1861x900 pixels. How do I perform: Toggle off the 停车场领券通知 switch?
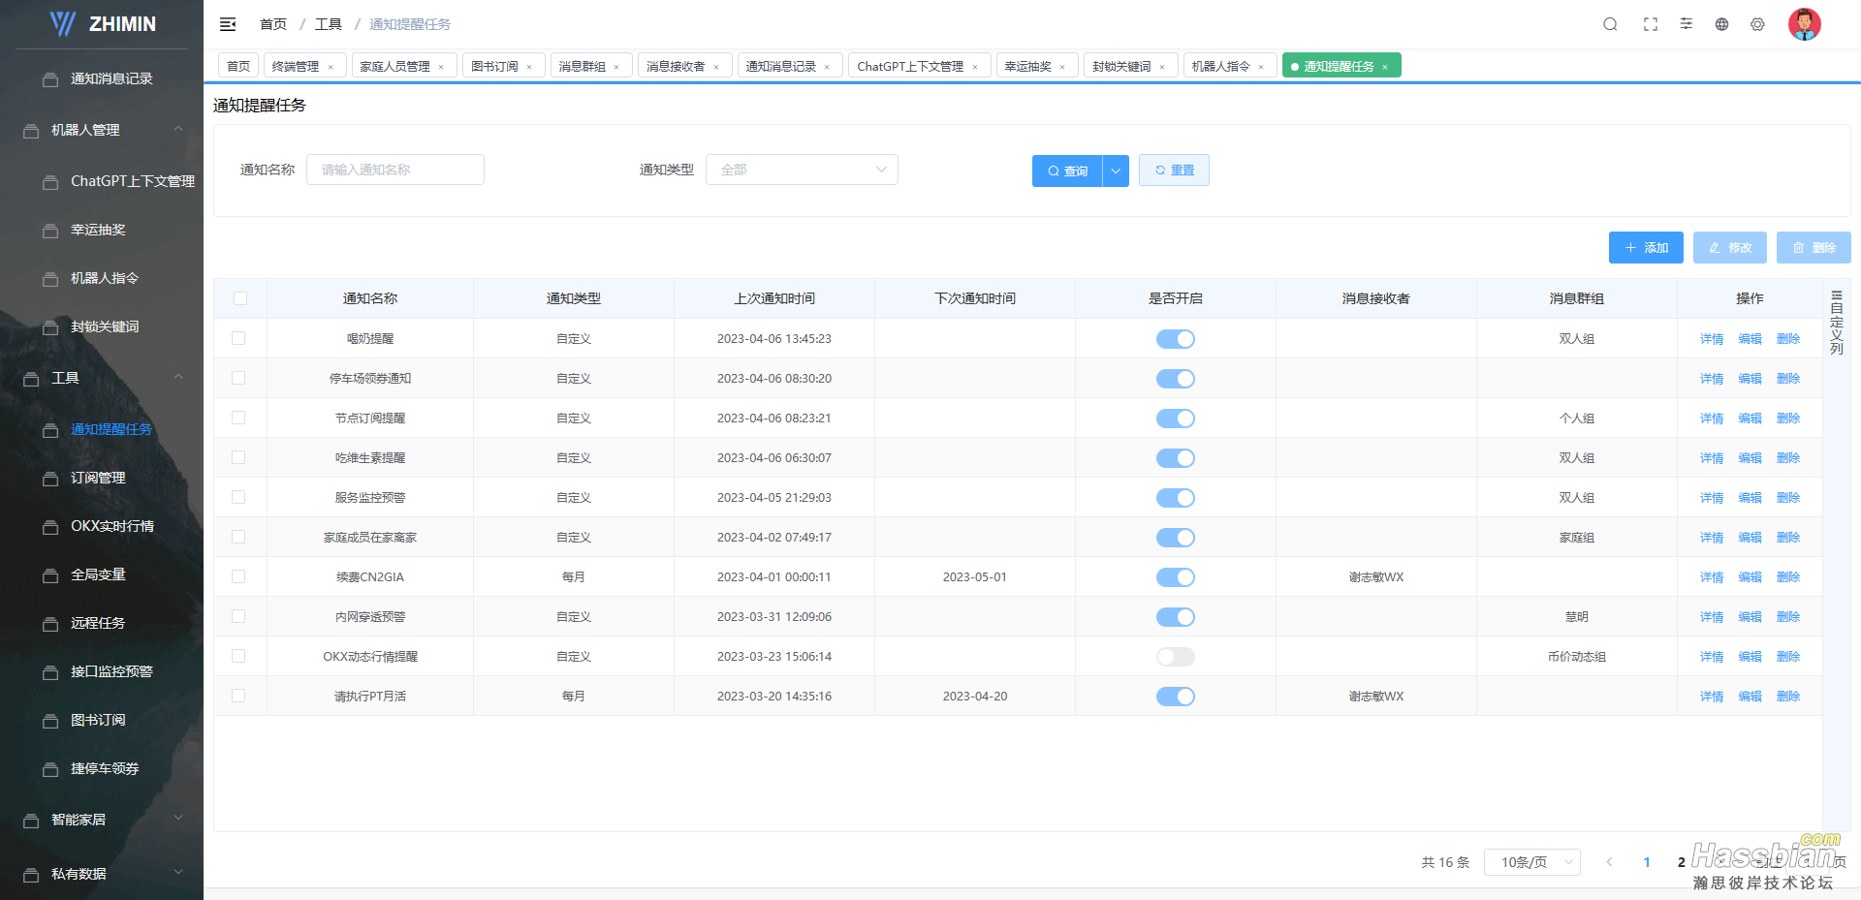[1175, 379]
